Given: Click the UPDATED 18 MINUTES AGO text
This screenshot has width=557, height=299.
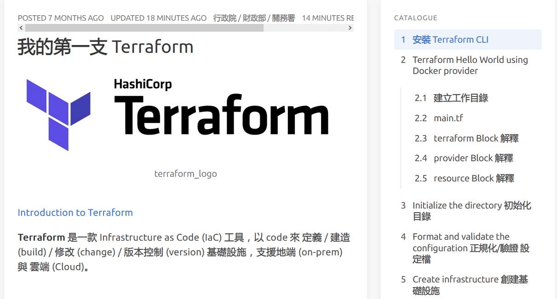Looking at the screenshot, I should coord(159,18).
